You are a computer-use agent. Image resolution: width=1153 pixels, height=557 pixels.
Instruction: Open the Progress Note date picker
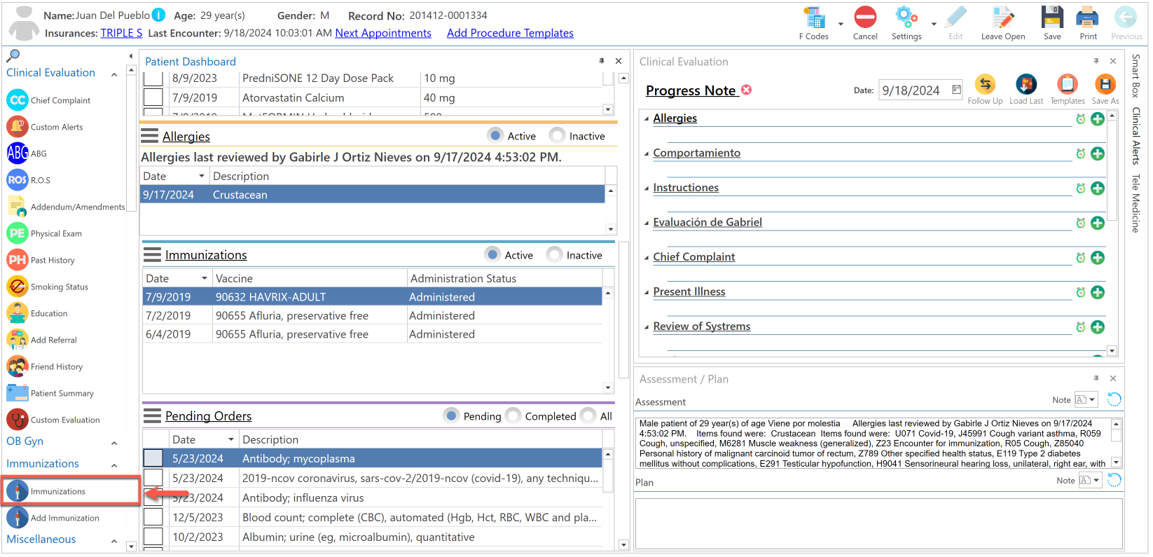click(x=956, y=90)
